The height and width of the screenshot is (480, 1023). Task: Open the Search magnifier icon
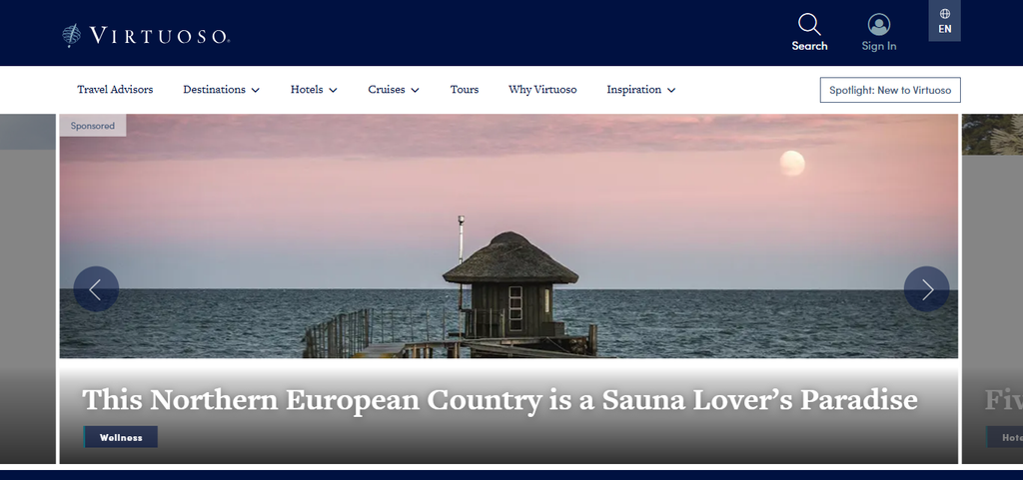809,25
